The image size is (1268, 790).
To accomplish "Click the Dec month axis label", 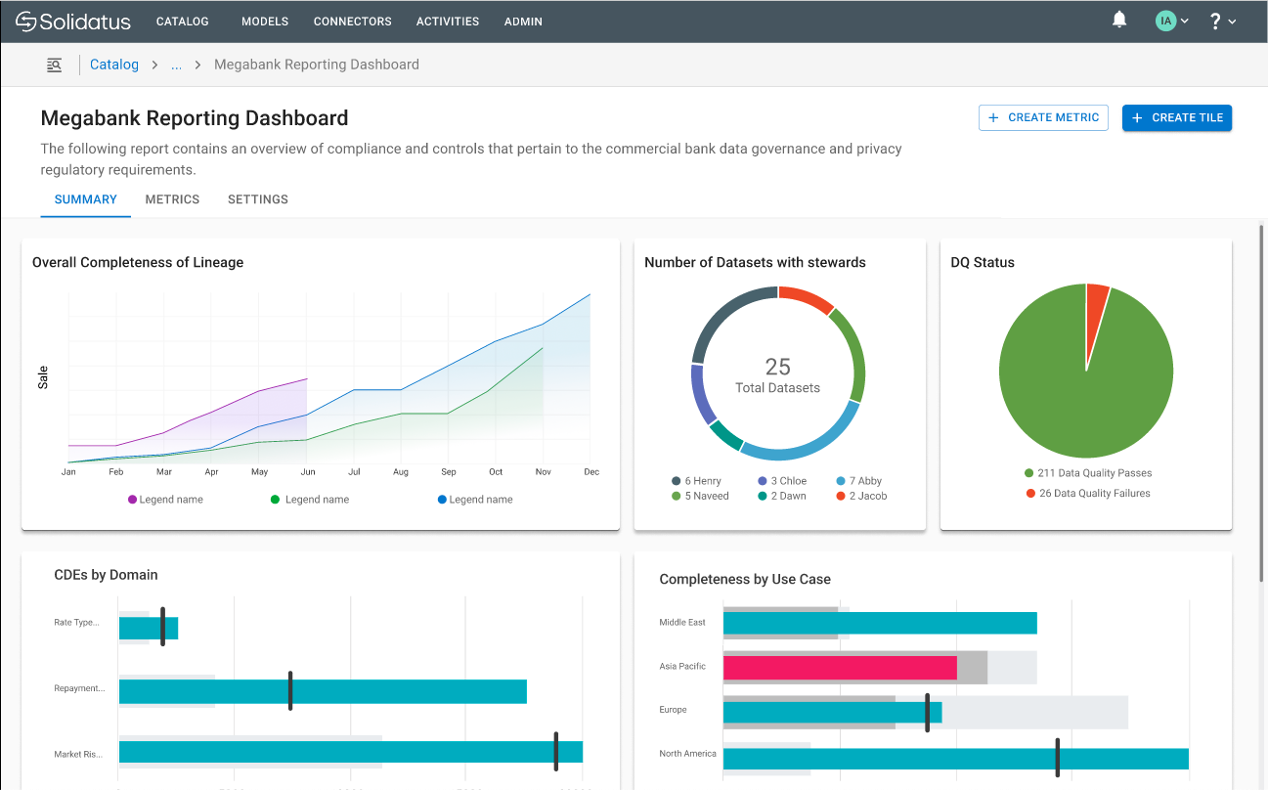I will [590, 472].
